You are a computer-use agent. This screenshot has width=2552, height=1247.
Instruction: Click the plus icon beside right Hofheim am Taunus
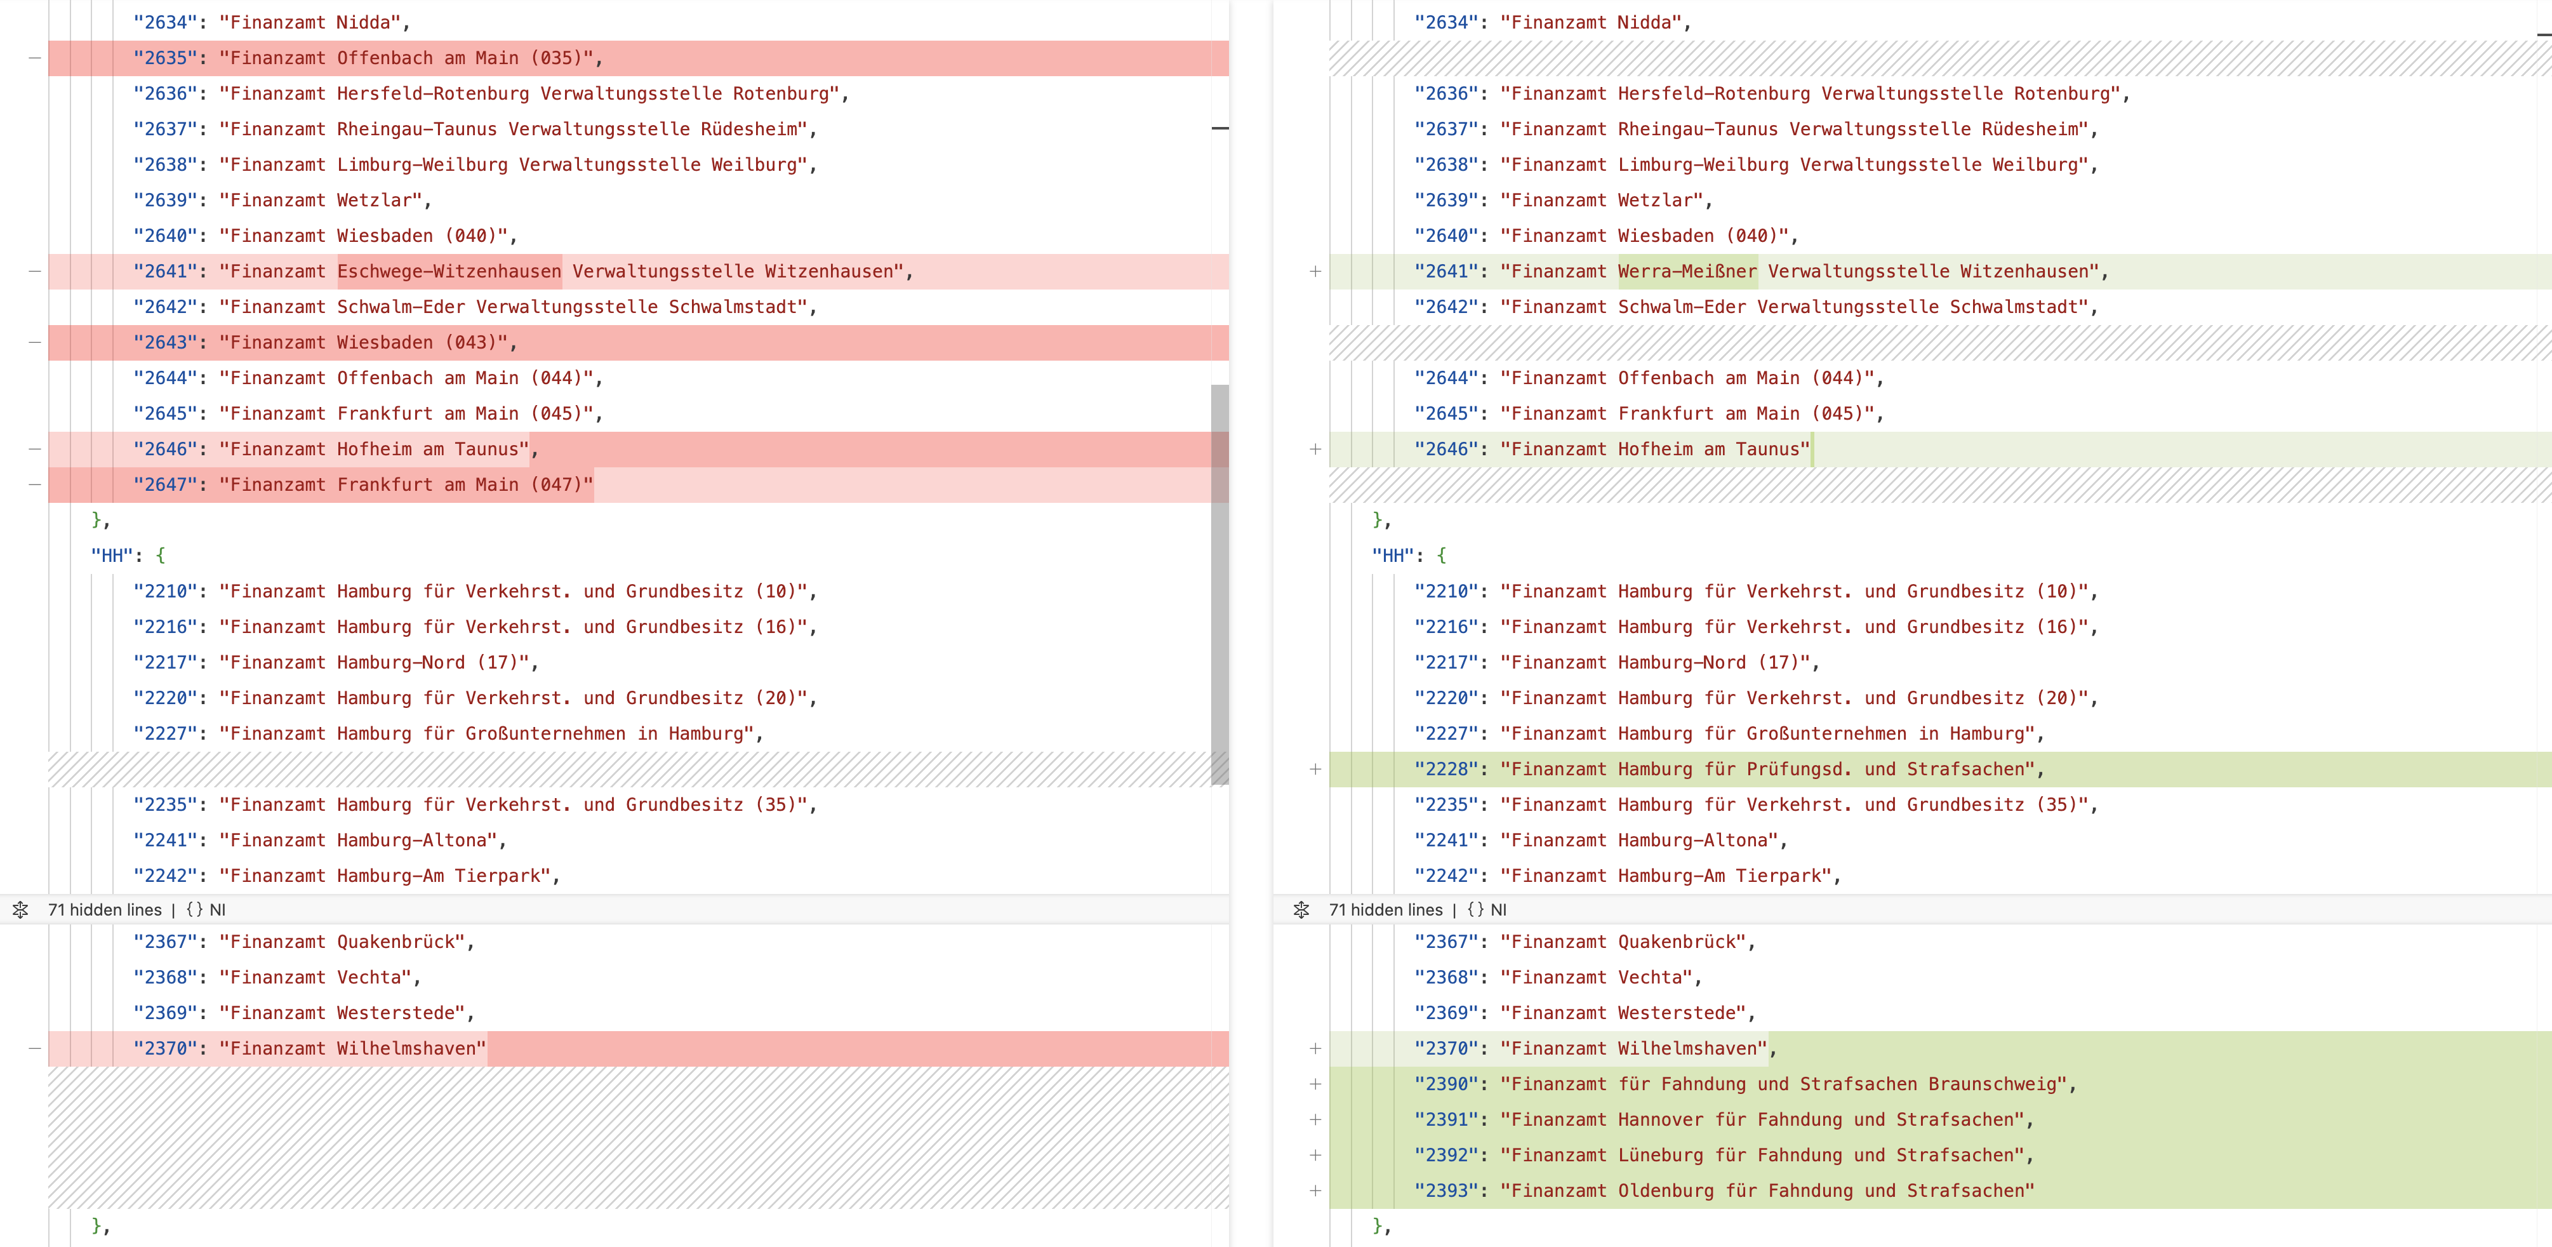(x=1315, y=449)
